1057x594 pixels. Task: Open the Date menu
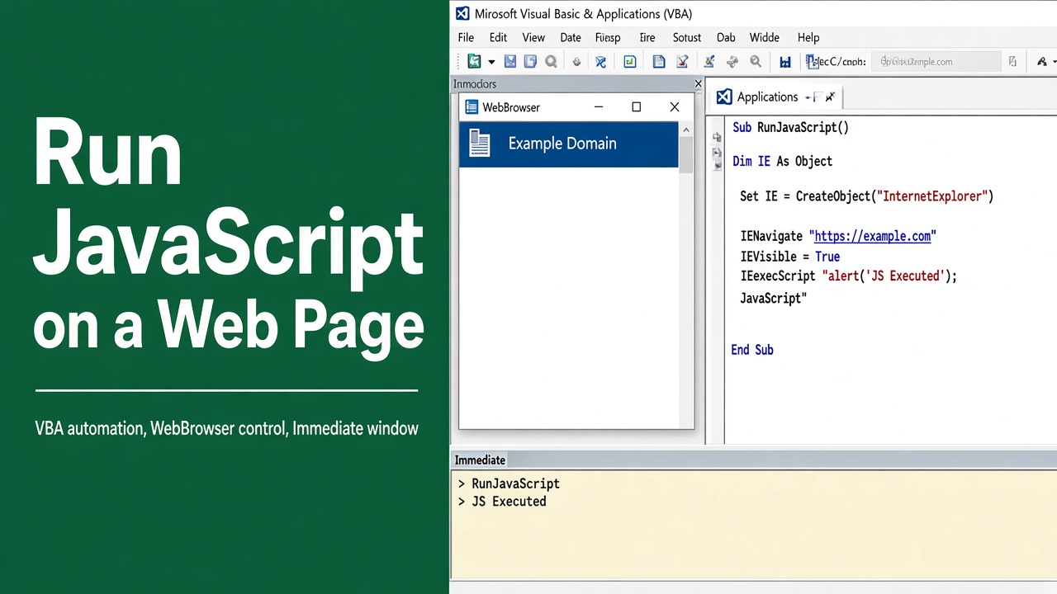(571, 37)
